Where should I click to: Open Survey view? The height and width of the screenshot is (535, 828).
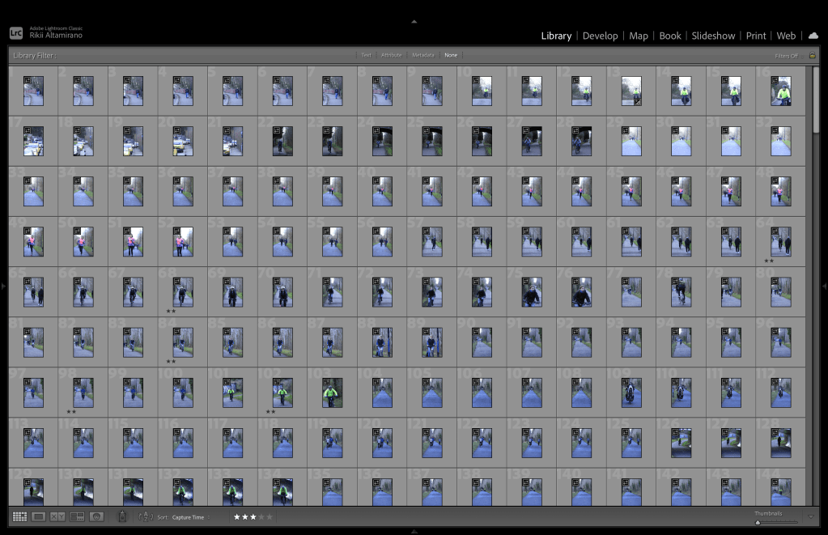pos(77,516)
